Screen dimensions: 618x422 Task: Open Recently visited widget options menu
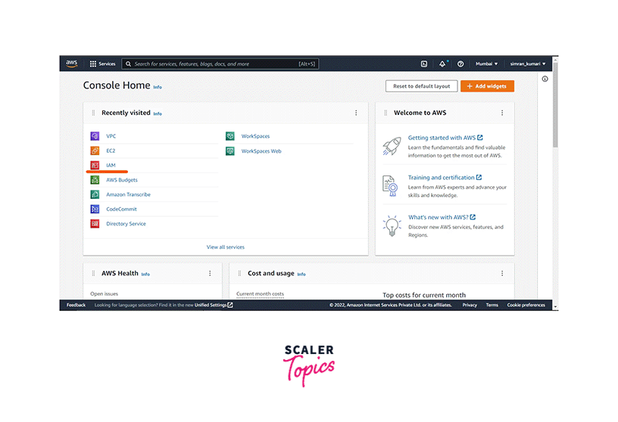click(x=356, y=113)
